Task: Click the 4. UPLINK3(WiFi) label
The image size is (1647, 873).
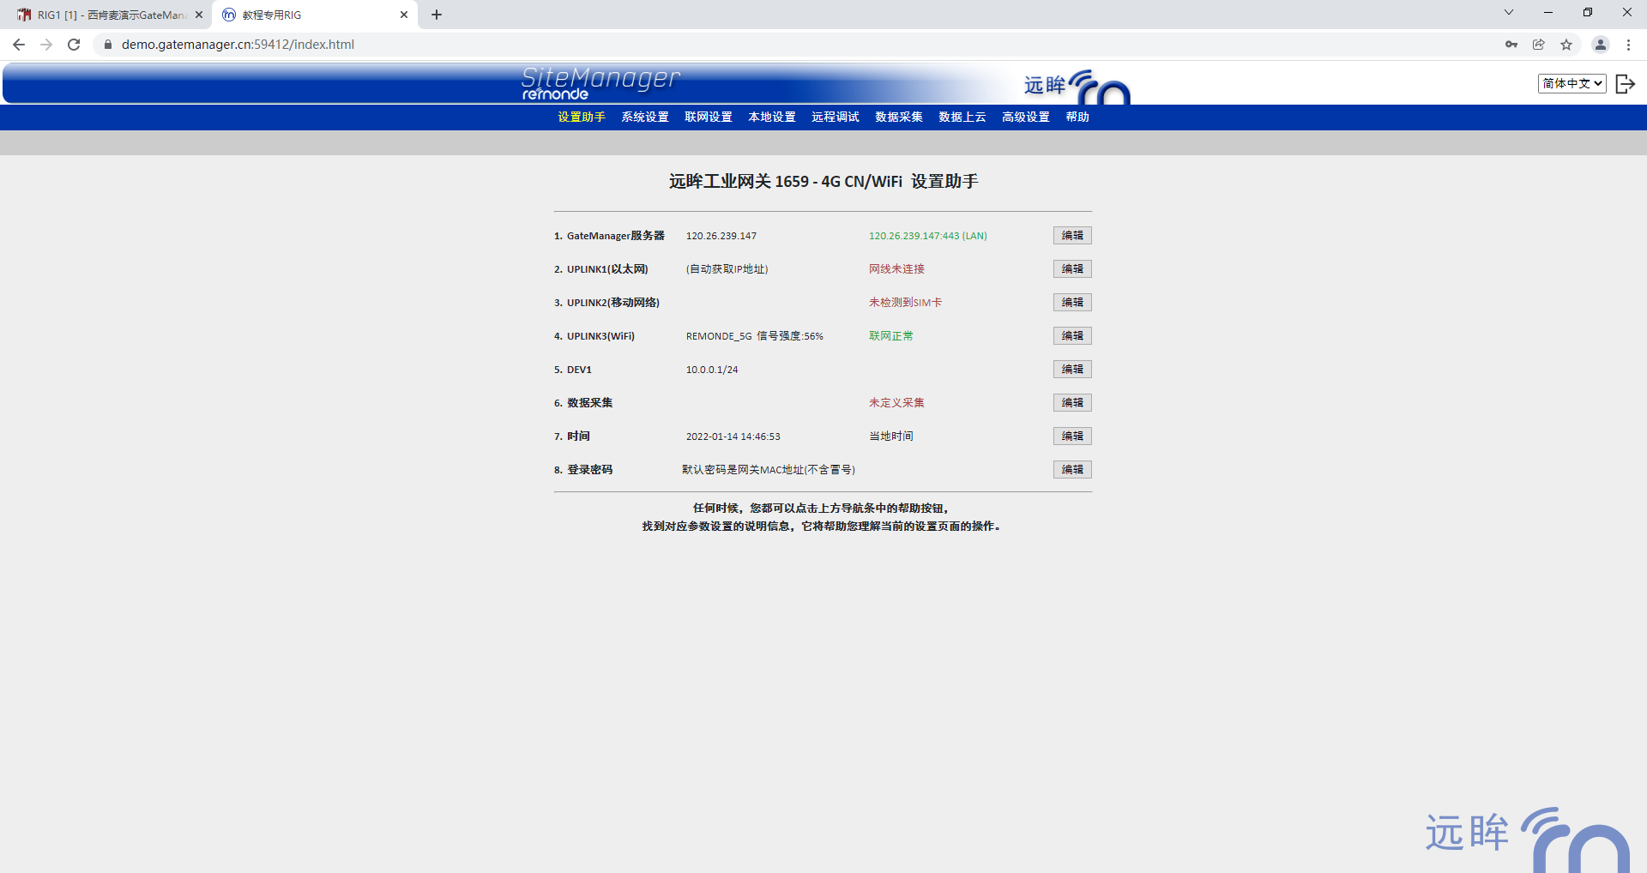Action: tap(594, 336)
